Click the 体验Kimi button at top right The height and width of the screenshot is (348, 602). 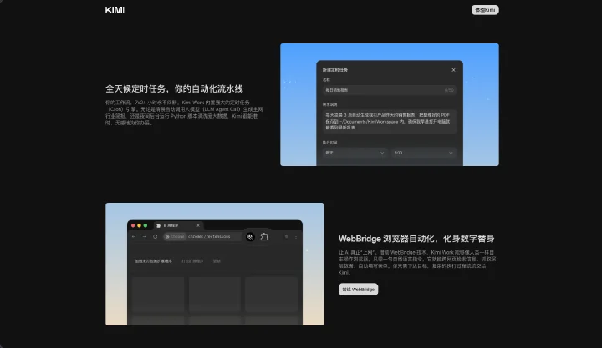485,10
